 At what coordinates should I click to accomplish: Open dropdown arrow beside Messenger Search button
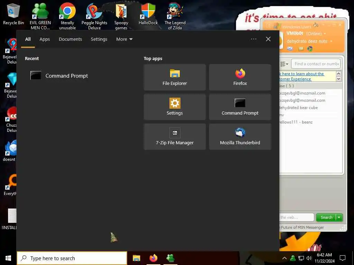[339, 217]
